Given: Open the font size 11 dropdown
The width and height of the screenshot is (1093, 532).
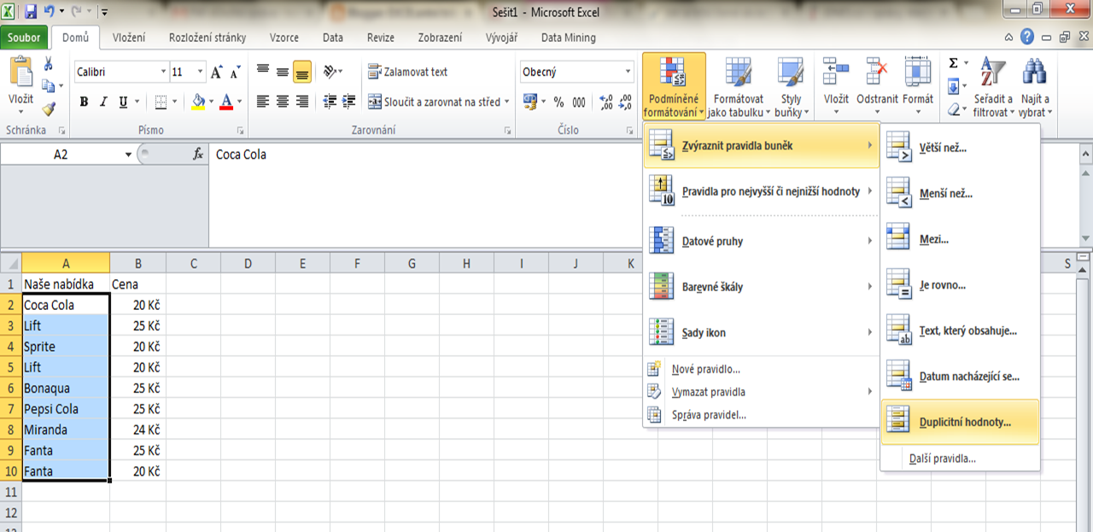Looking at the screenshot, I should [201, 73].
